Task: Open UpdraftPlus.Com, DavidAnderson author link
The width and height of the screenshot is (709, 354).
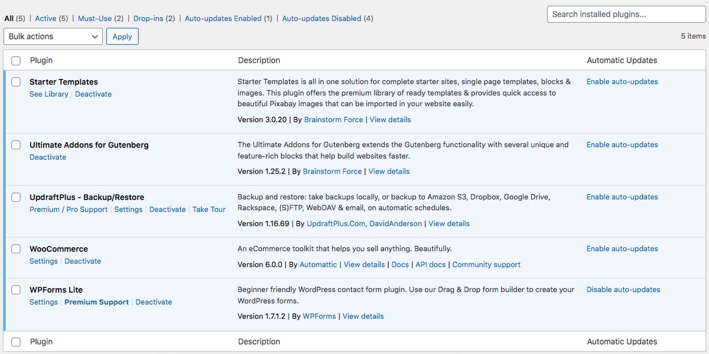Action: [x=365, y=224]
